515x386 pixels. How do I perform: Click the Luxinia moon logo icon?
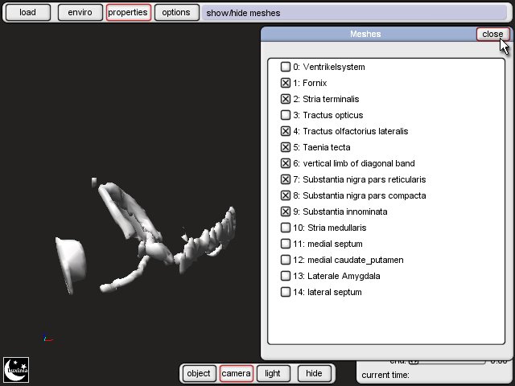pyautogui.click(x=16, y=369)
